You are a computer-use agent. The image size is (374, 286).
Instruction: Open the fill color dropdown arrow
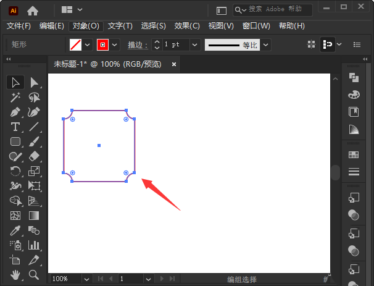(87, 45)
